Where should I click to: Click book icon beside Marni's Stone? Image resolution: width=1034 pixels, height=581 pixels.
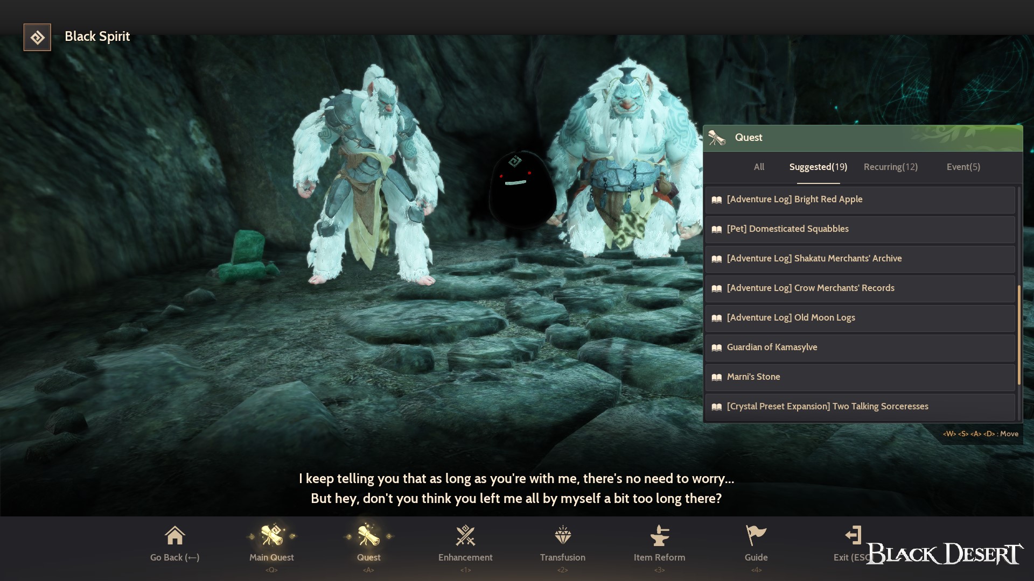tap(716, 377)
